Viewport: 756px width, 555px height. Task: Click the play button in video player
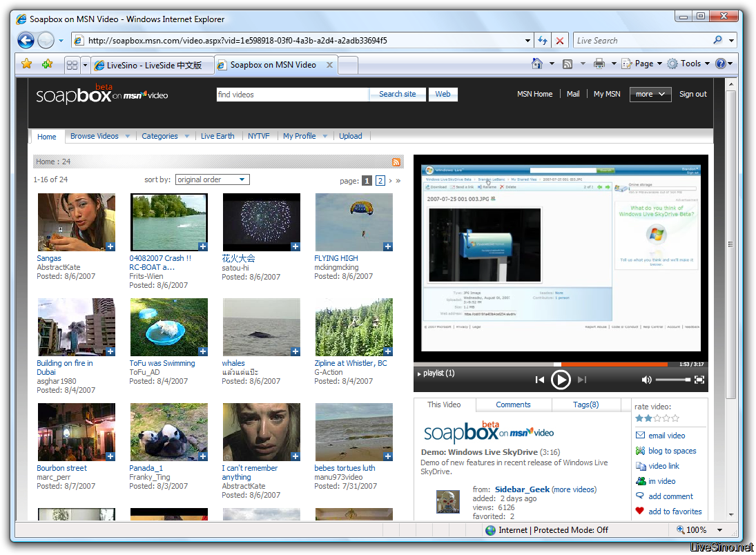click(x=561, y=380)
